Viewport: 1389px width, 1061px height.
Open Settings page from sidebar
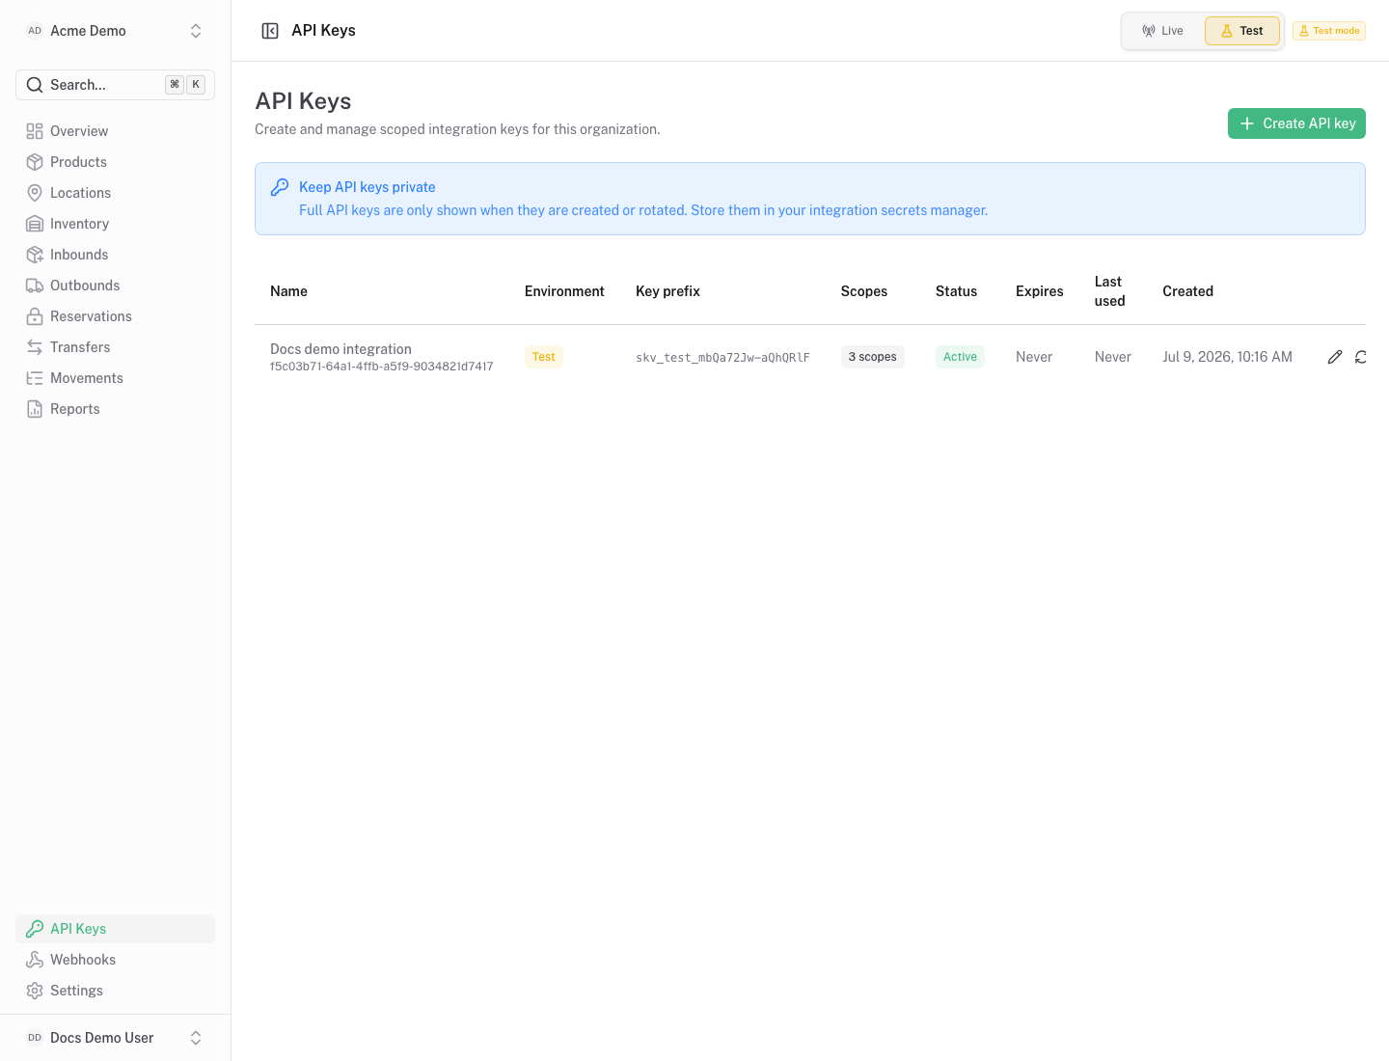[116, 991]
